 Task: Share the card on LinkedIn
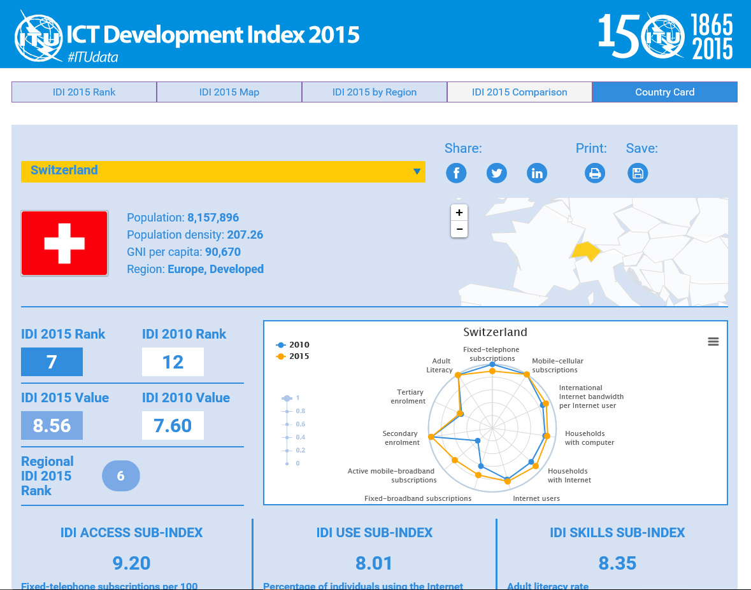537,172
